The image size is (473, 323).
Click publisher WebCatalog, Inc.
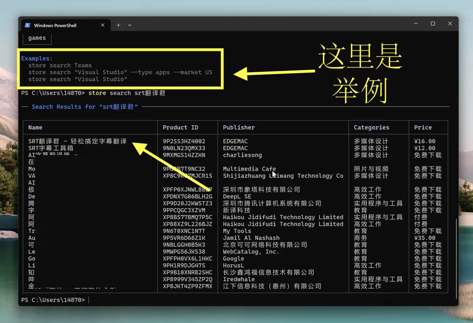(x=251, y=252)
